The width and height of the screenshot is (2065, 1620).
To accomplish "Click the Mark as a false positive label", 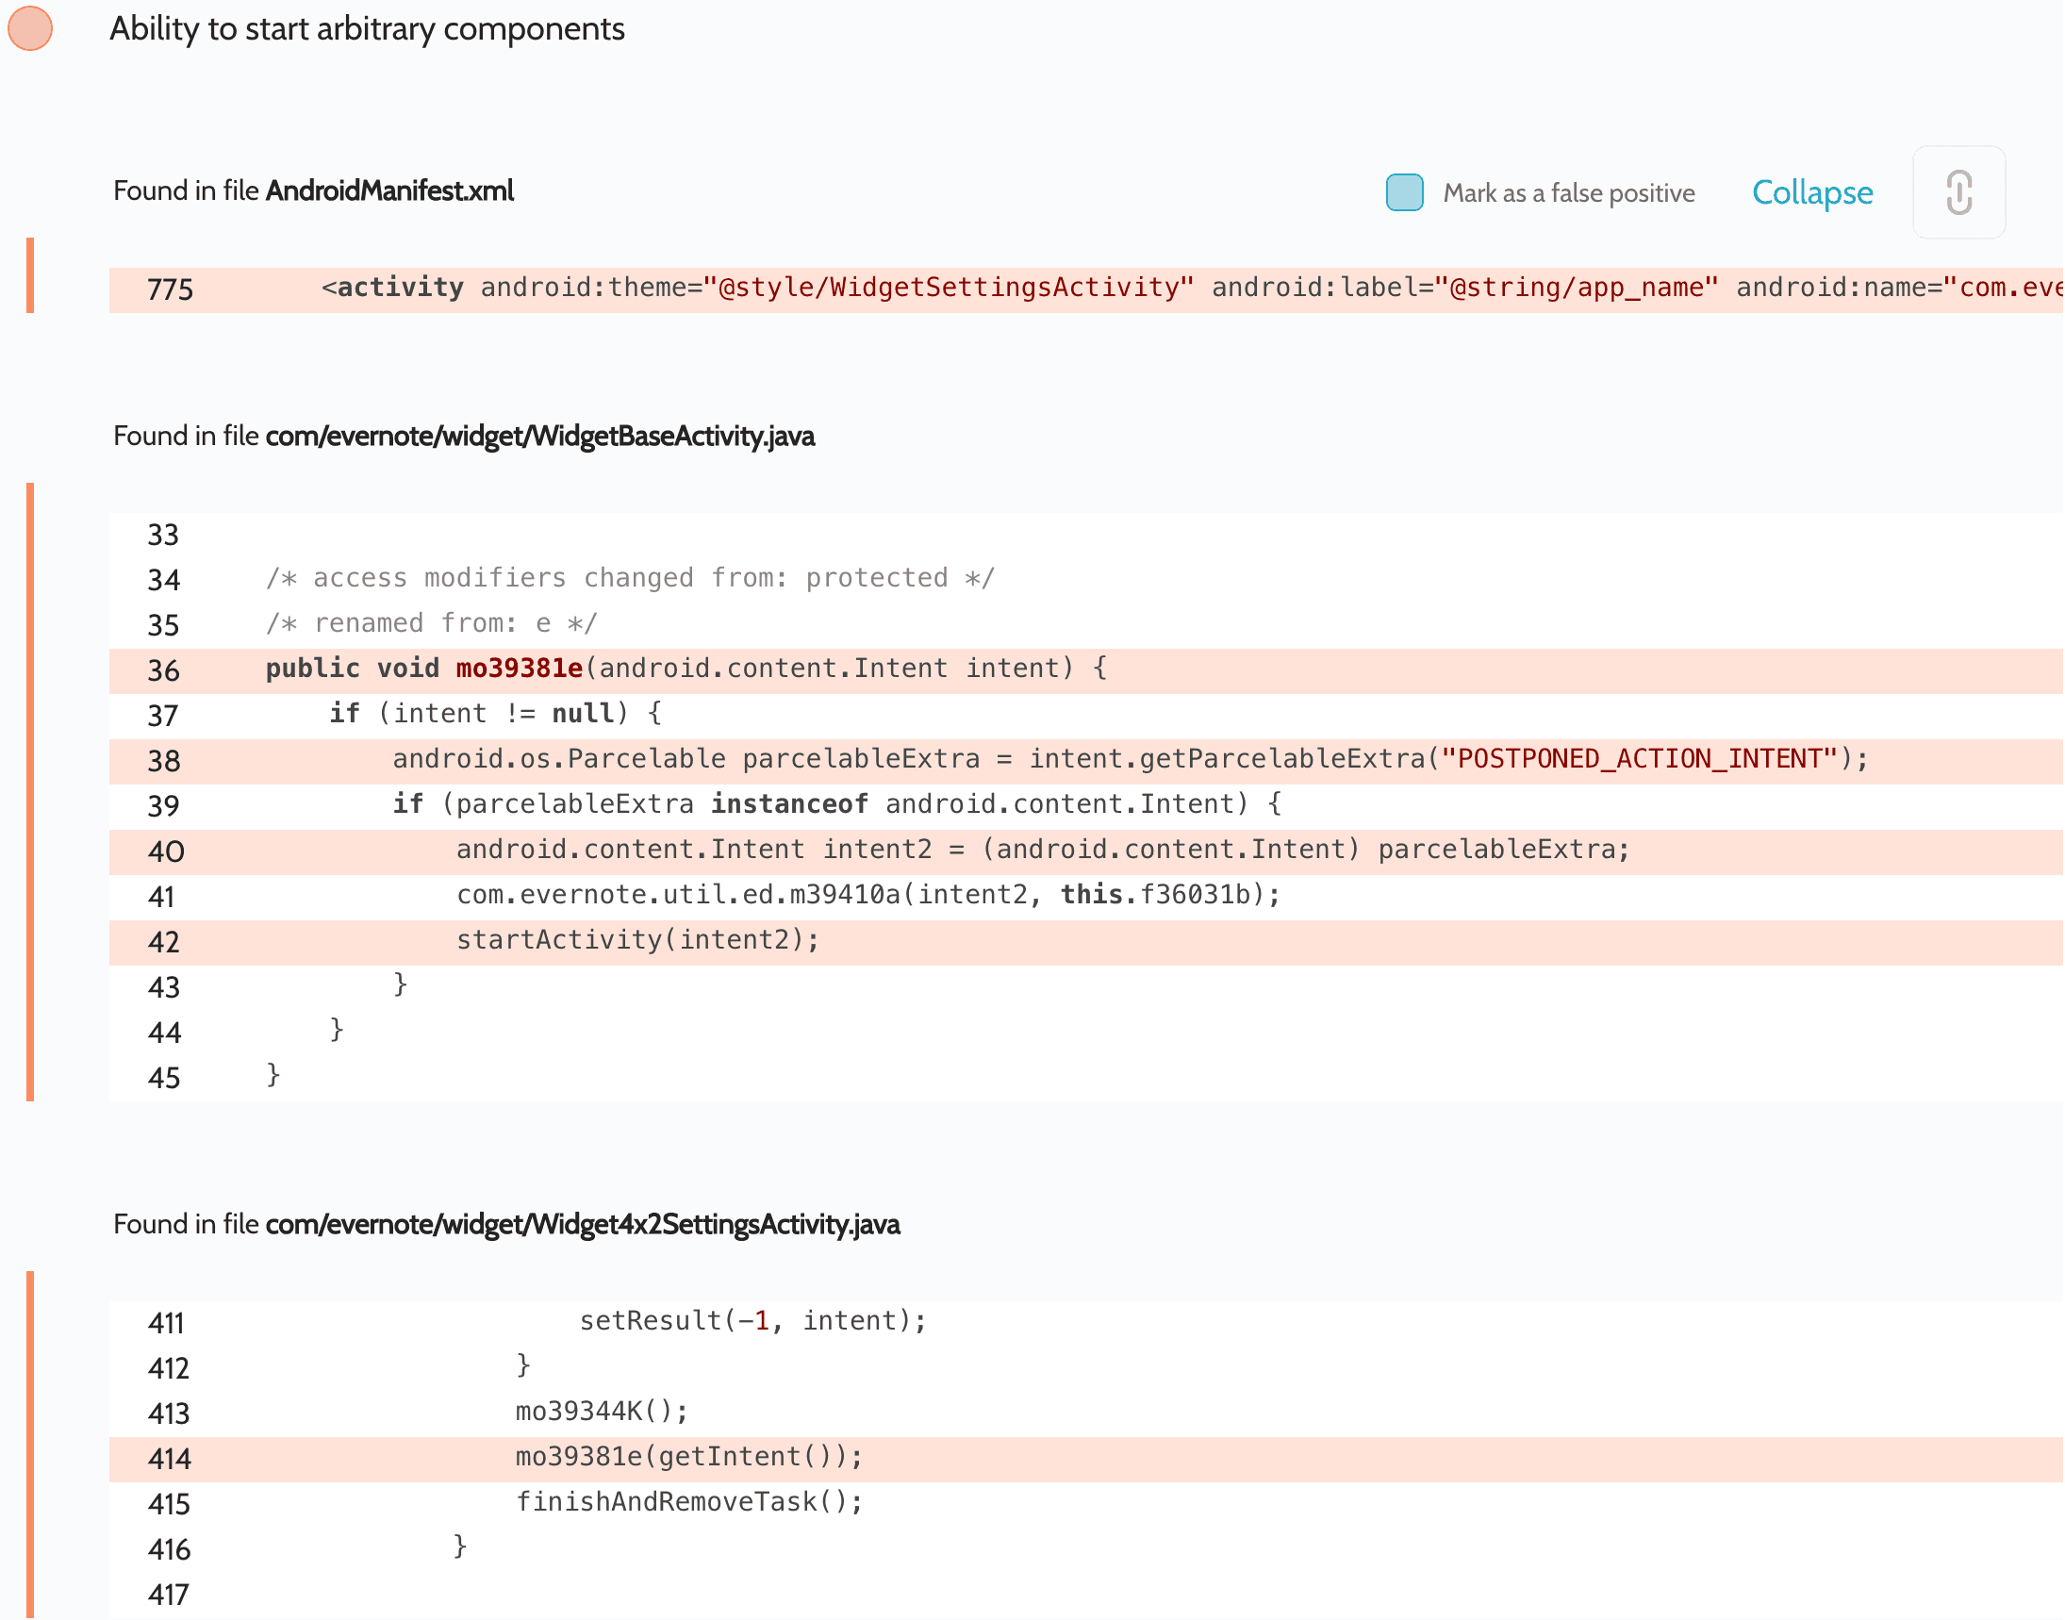I will point(1569,193).
